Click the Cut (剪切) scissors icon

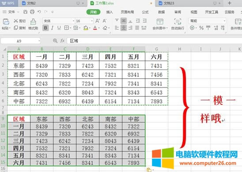pyautogui.click(x=16, y=21)
